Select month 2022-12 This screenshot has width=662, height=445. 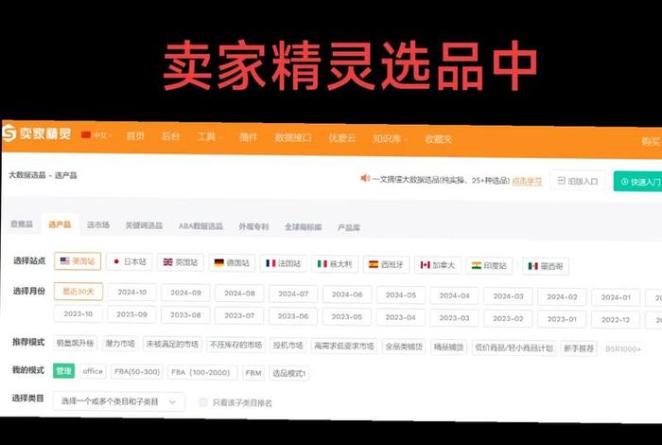click(616, 320)
